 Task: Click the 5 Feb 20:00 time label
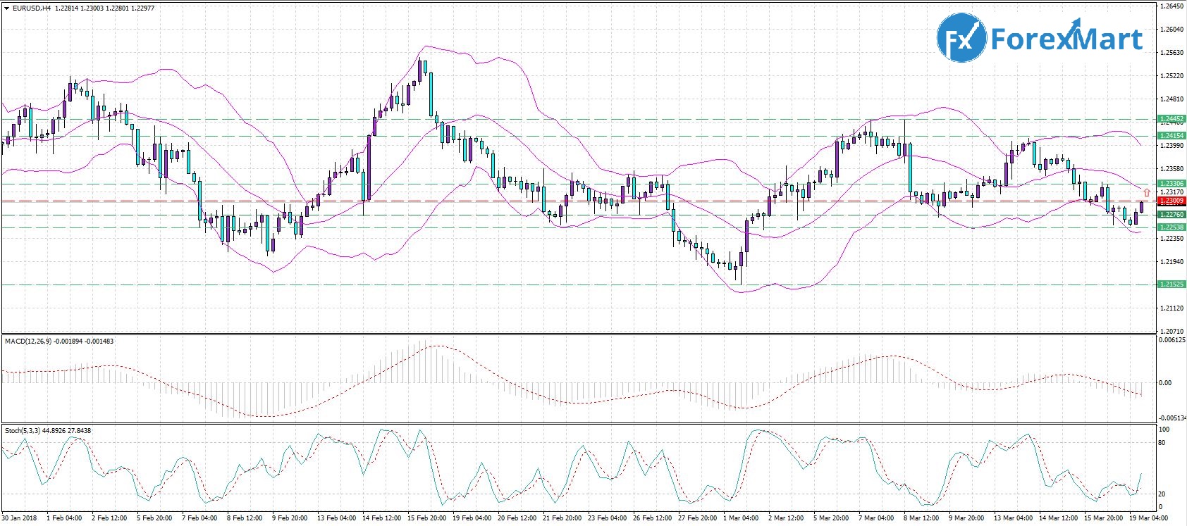154,518
